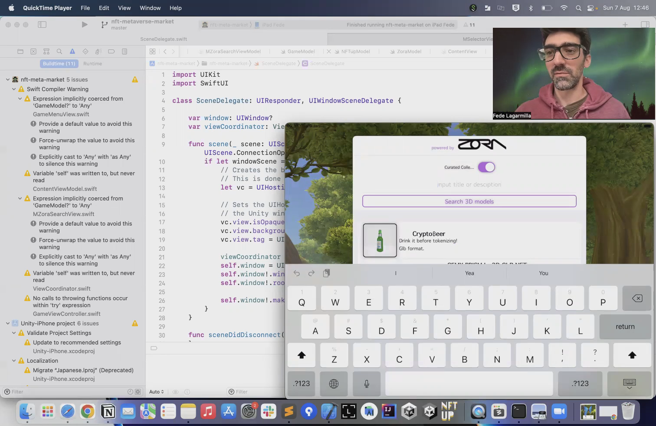This screenshot has width=656, height=426.
Task: Click the Search 3D models button
Action: click(469, 201)
